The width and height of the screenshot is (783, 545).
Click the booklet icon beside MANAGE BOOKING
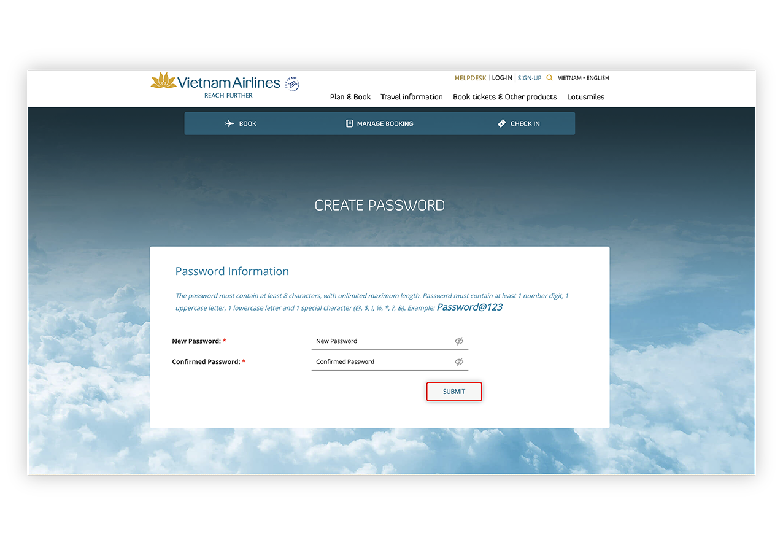[x=350, y=123]
